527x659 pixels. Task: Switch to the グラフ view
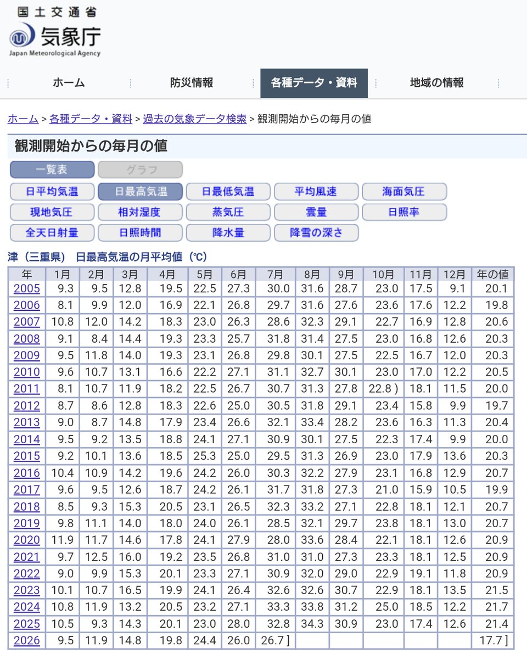click(141, 170)
